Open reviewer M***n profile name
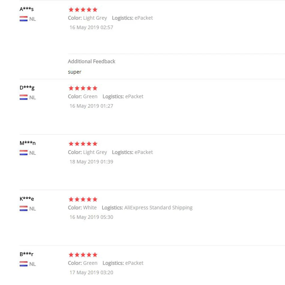 [27, 143]
